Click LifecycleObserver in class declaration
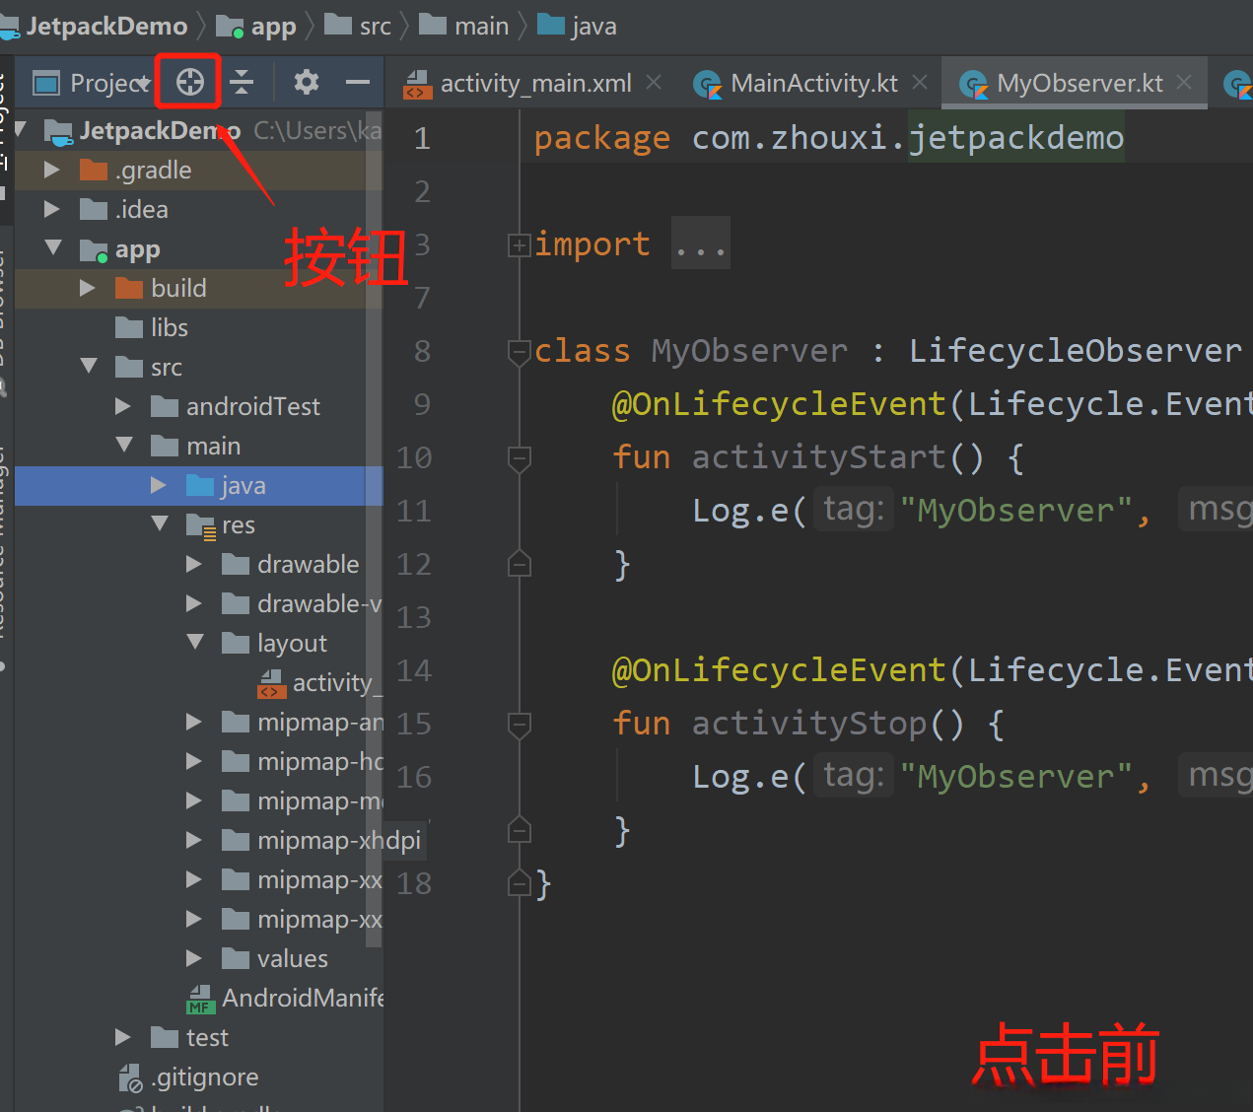The image size is (1253, 1112). coord(1076,351)
